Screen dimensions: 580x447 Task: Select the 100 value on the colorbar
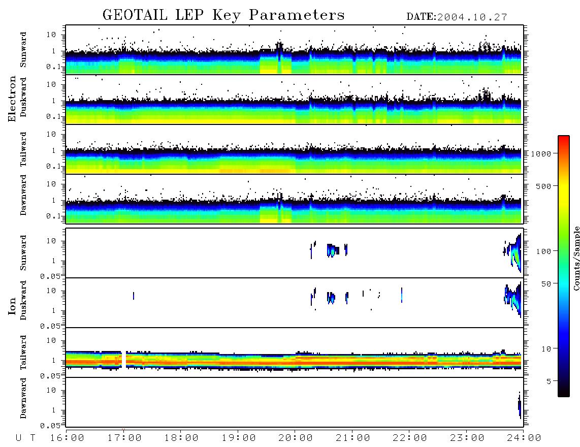click(543, 251)
